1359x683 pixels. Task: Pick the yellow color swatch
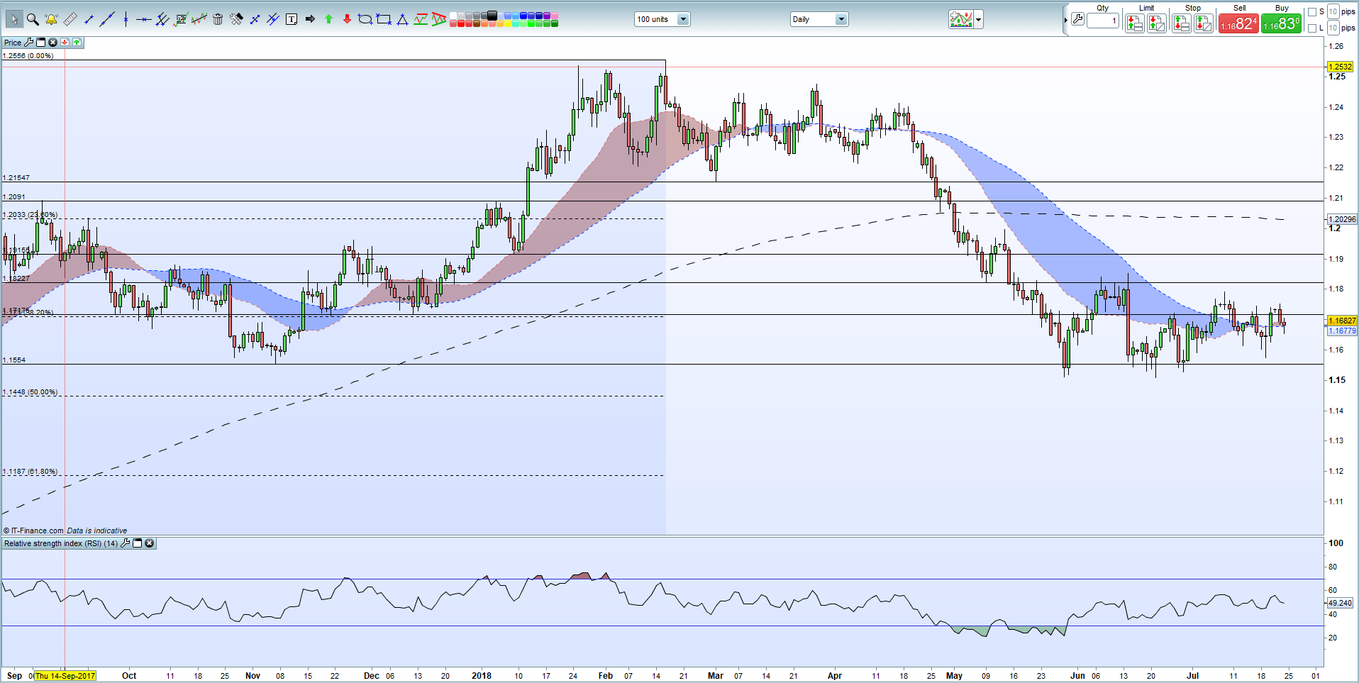pyautogui.click(x=508, y=23)
